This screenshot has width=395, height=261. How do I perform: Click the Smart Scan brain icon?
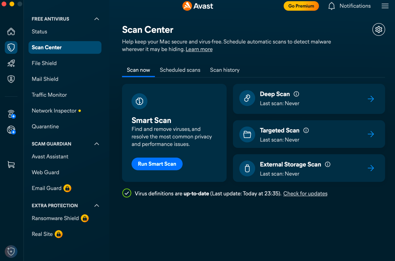(x=139, y=101)
